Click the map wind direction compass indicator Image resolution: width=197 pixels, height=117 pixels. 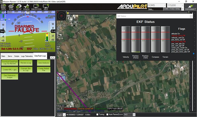[x=61, y=16]
